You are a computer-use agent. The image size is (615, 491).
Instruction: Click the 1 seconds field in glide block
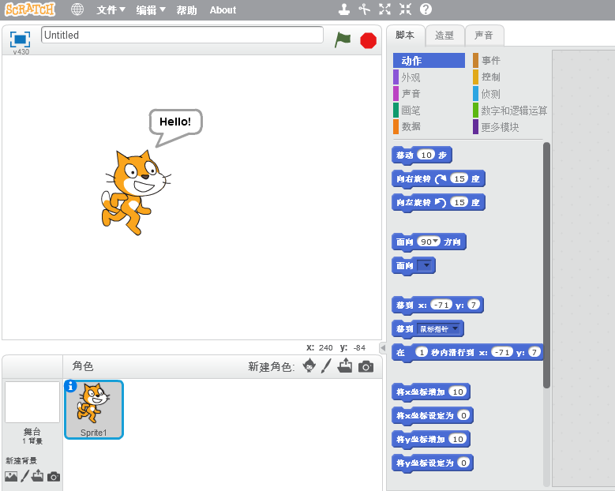(422, 352)
